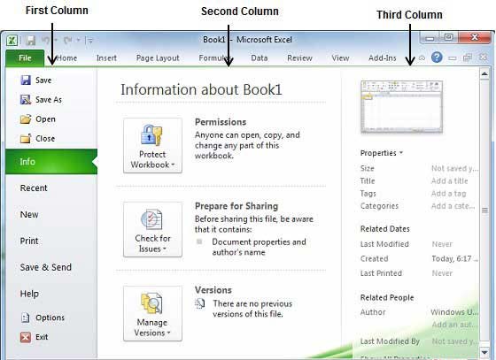Open the Protect Workbook dropdown button
The image size is (496, 360).
coord(152,145)
